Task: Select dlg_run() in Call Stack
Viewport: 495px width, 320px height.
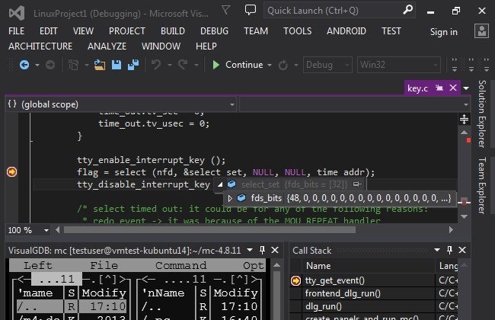Action: click(323, 306)
